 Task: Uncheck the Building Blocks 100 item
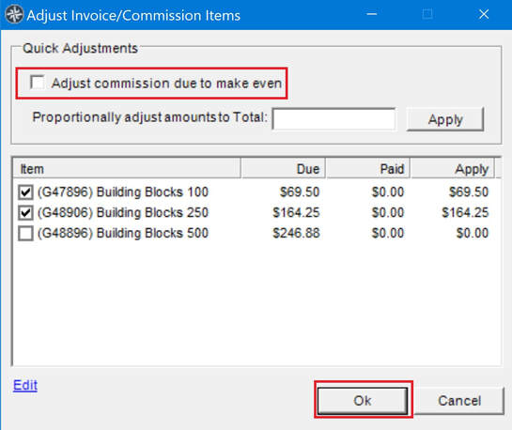[25, 192]
